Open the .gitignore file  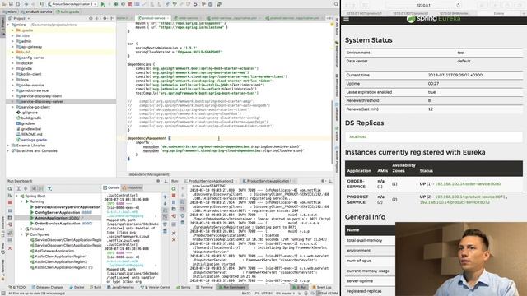pos(30,113)
